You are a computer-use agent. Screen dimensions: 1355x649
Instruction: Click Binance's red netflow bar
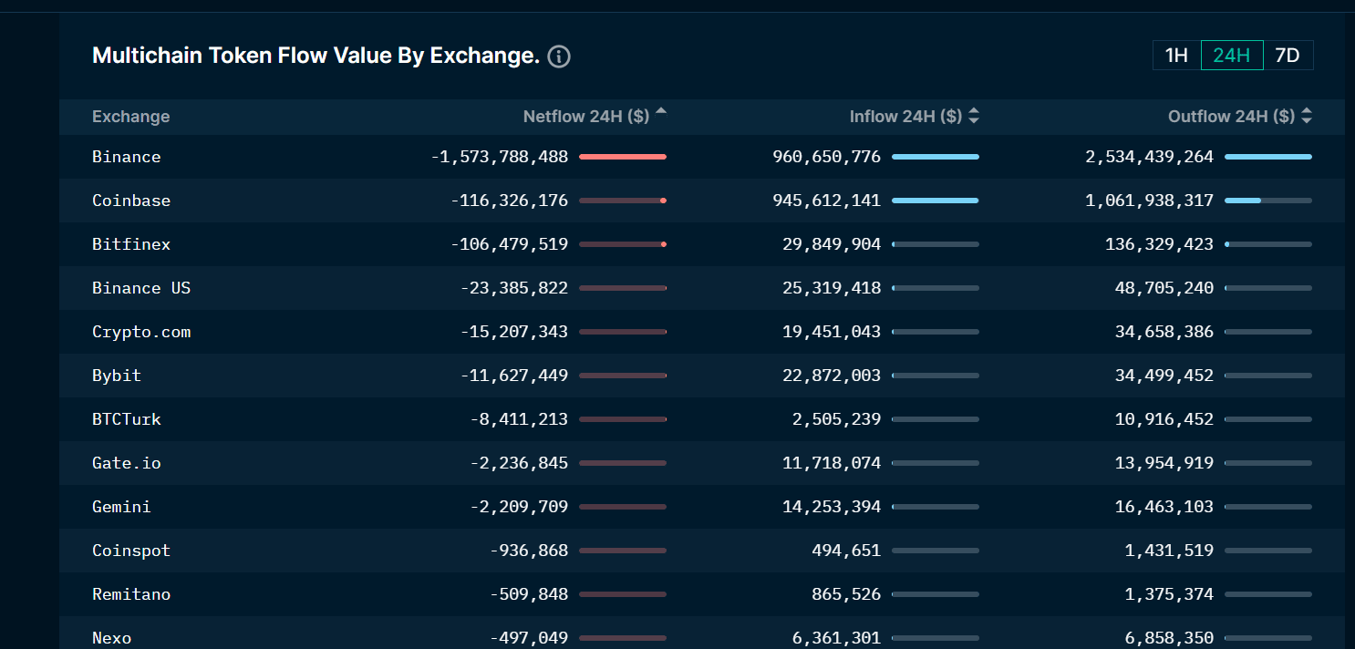pyautogui.click(x=623, y=157)
